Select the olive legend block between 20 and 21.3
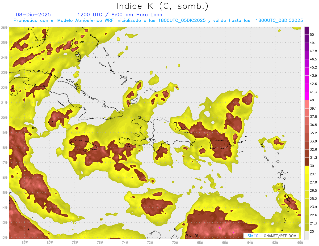Image resolution: width=319 pixels, height=246 pixels. (307, 227)
